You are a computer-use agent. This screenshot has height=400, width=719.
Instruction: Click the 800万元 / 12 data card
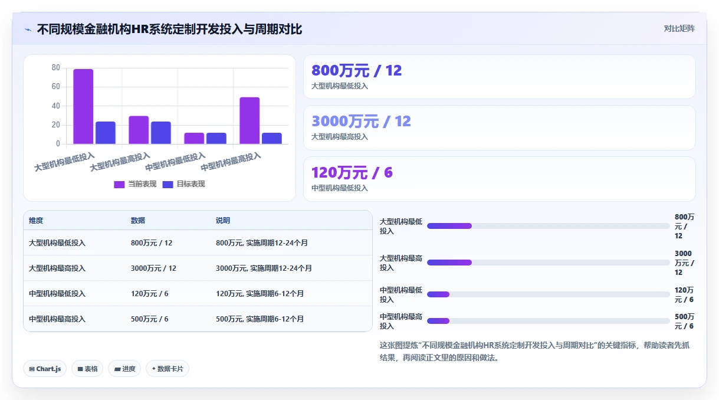coord(499,77)
